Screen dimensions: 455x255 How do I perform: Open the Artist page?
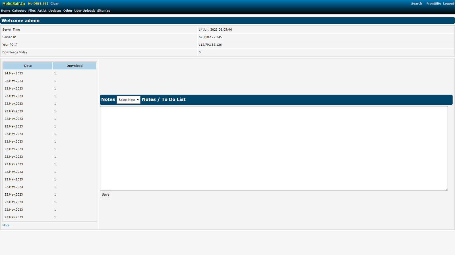pyautogui.click(x=42, y=11)
